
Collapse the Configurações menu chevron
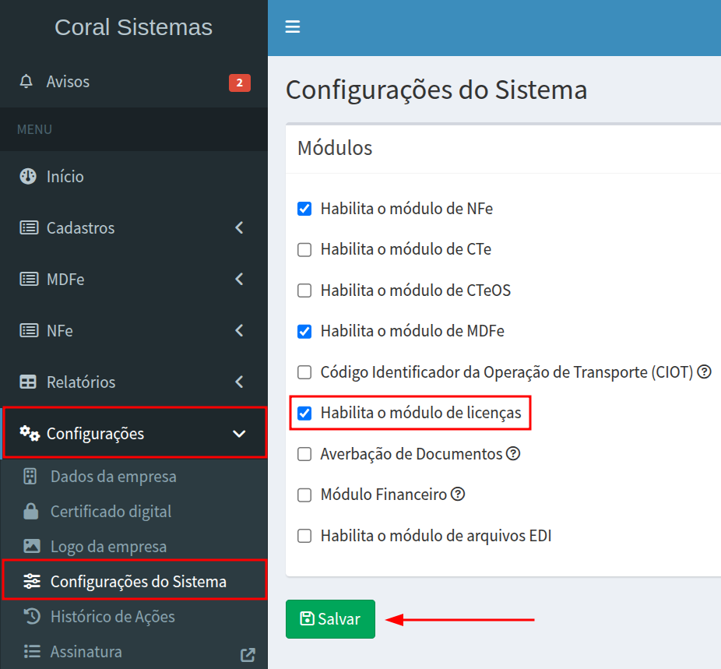point(239,434)
